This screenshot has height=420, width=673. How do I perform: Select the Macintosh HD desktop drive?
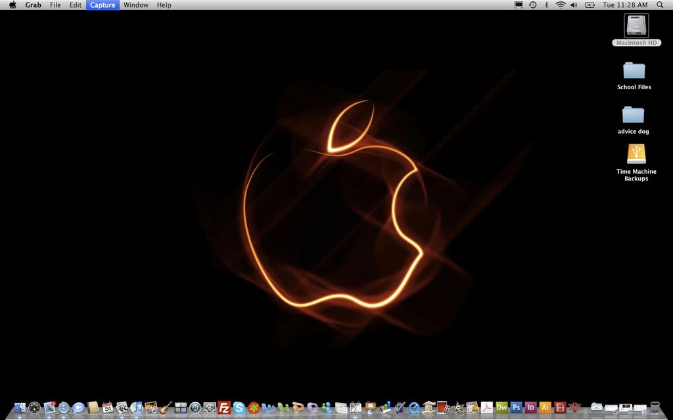[x=636, y=30]
